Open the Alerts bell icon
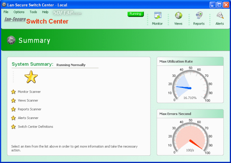 pyautogui.click(x=220, y=16)
